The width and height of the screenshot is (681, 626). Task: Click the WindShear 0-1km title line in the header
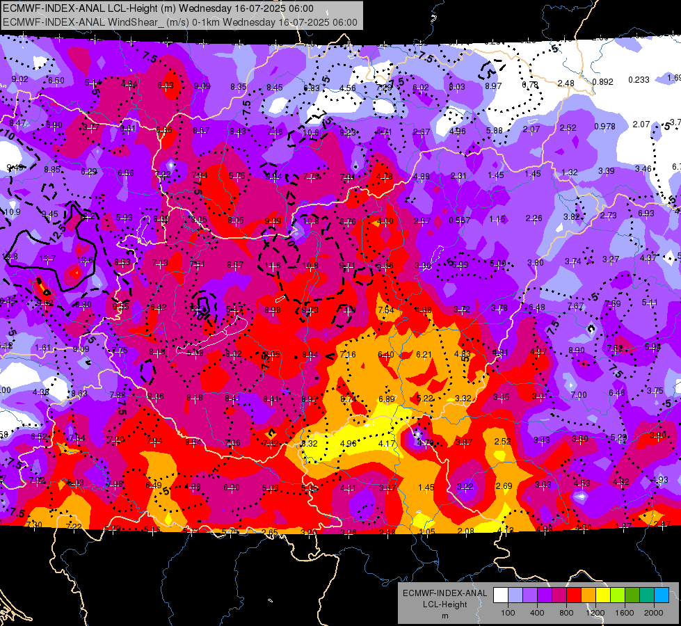click(179, 22)
